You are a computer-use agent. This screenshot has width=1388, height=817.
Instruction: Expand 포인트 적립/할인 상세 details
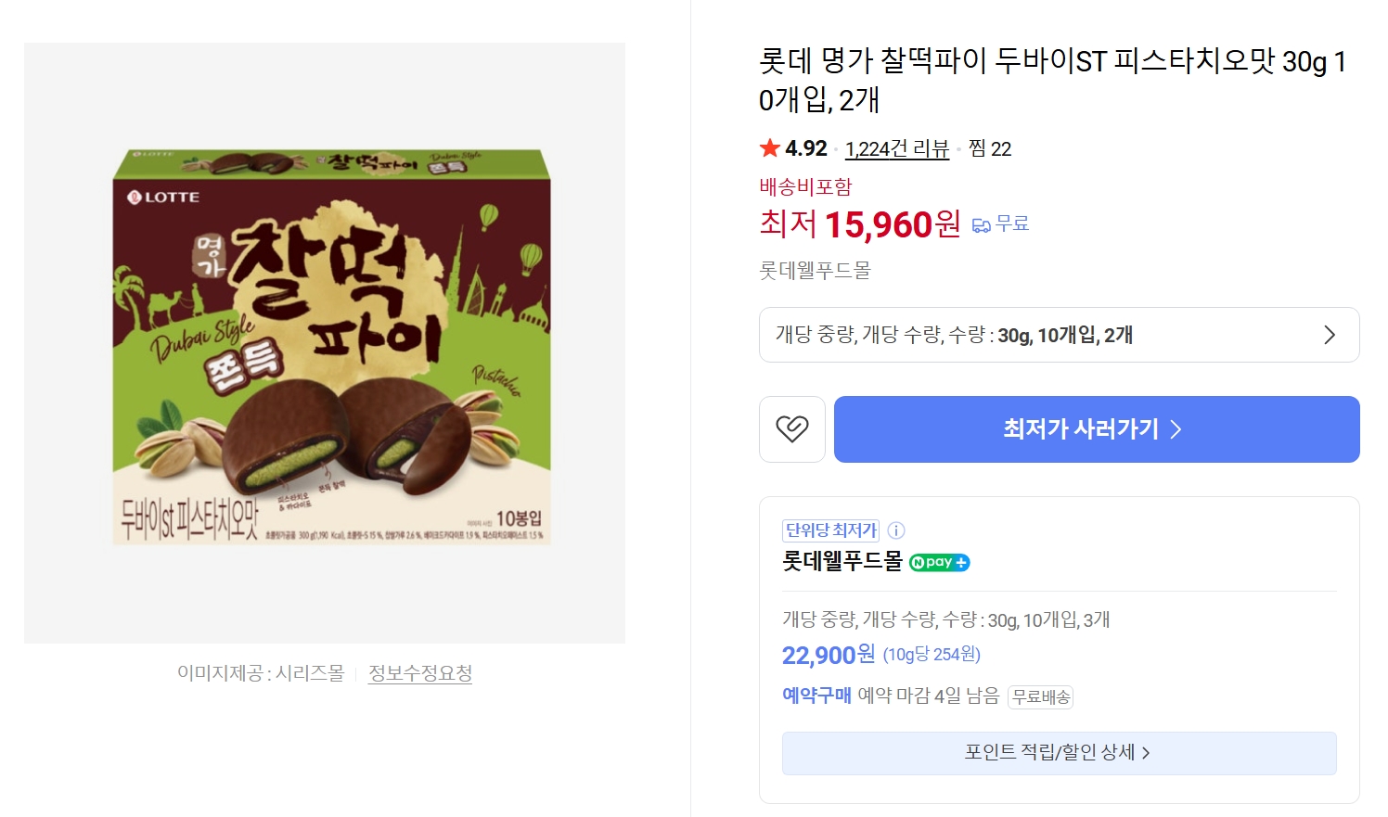click(x=1058, y=753)
